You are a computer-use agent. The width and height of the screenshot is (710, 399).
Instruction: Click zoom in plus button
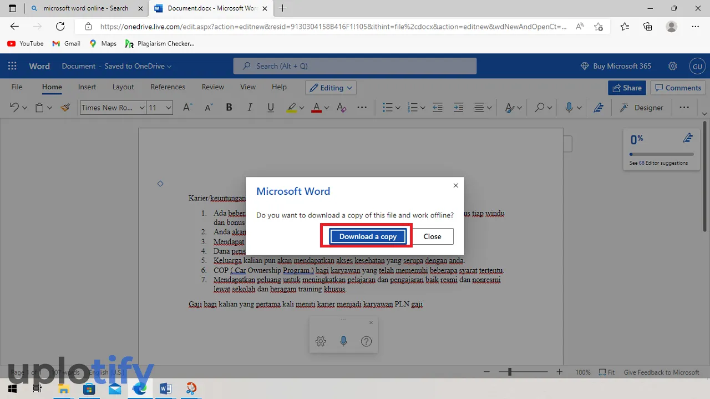click(x=560, y=372)
